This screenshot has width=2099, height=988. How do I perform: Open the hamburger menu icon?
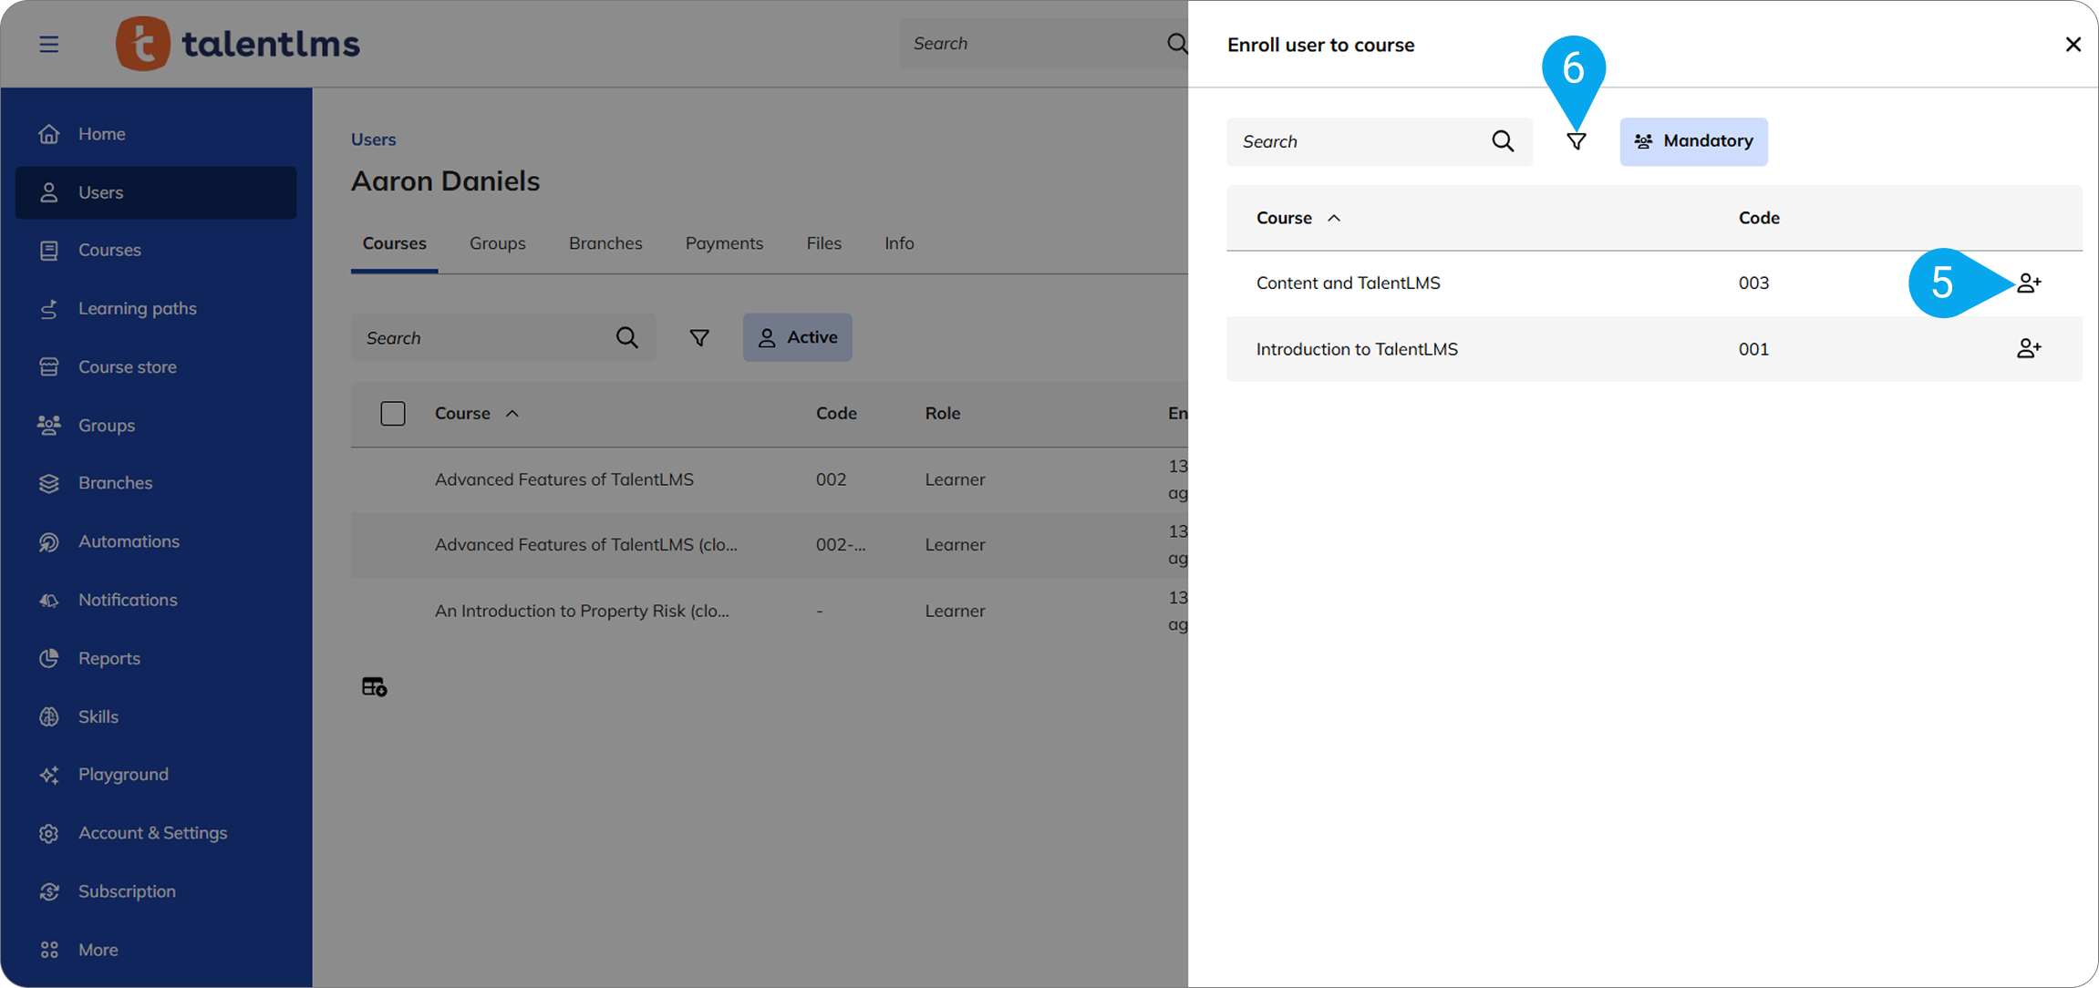[x=49, y=44]
